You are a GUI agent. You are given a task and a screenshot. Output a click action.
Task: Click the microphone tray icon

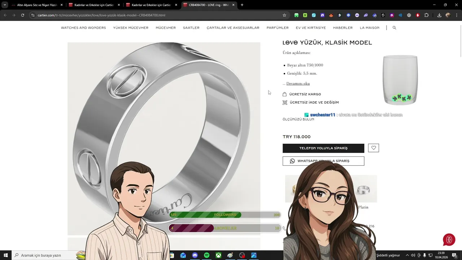click(x=424, y=255)
